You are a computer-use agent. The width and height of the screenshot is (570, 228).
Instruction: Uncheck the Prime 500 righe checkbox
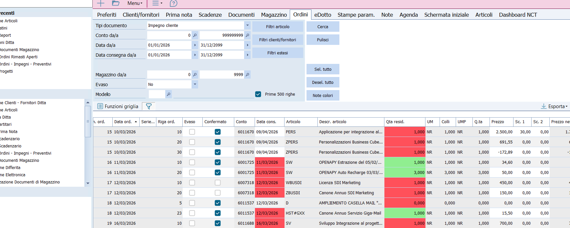tap(258, 94)
